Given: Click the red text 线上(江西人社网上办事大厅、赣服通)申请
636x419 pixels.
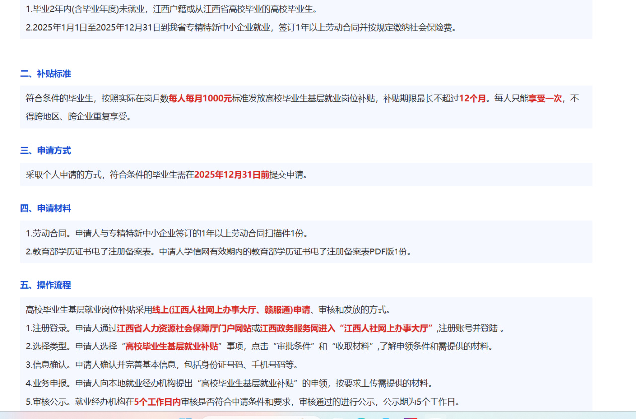Looking at the screenshot, I should pos(231,310).
